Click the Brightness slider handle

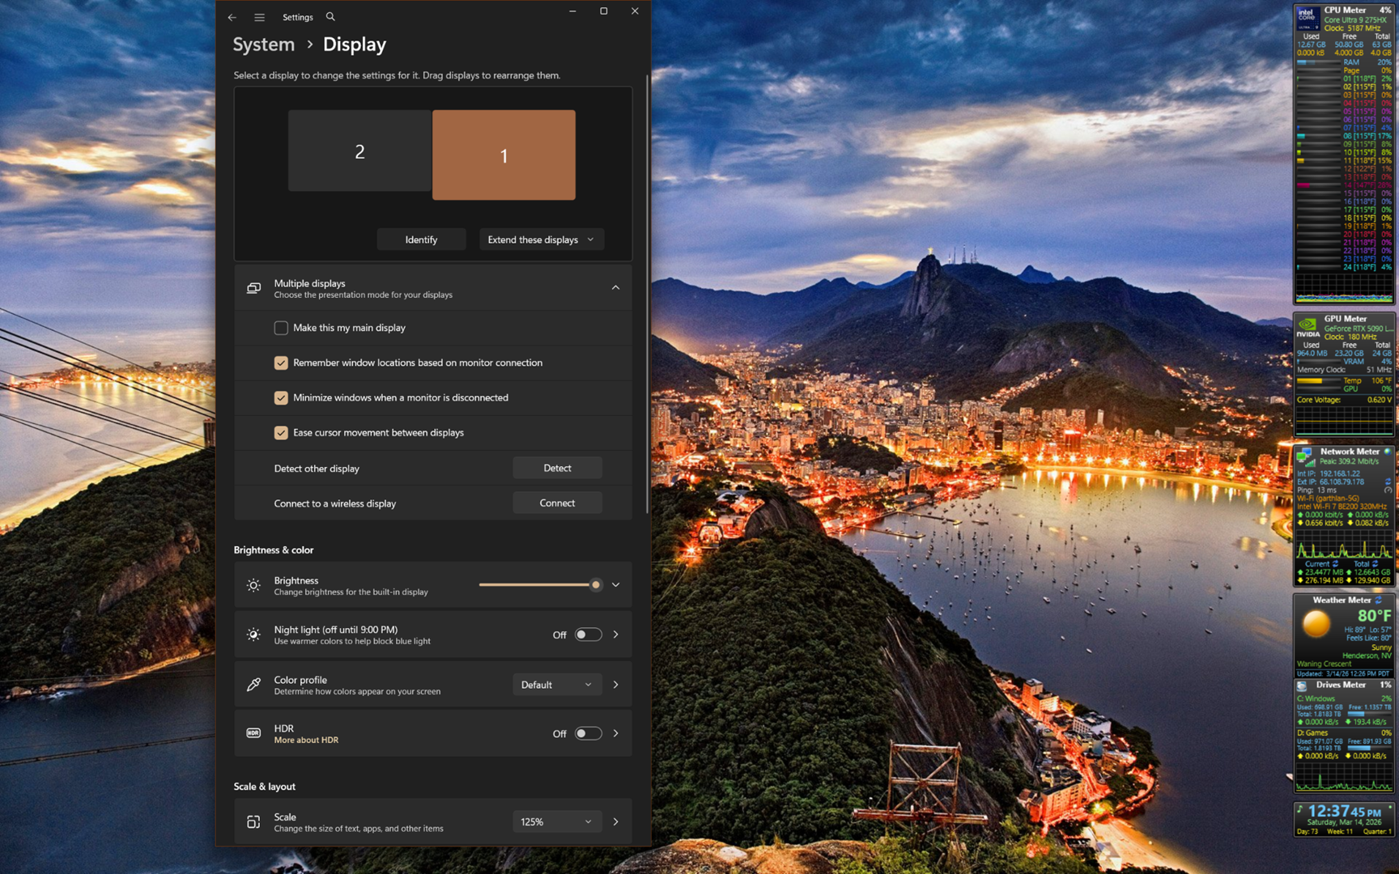click(x=596, y=585)
